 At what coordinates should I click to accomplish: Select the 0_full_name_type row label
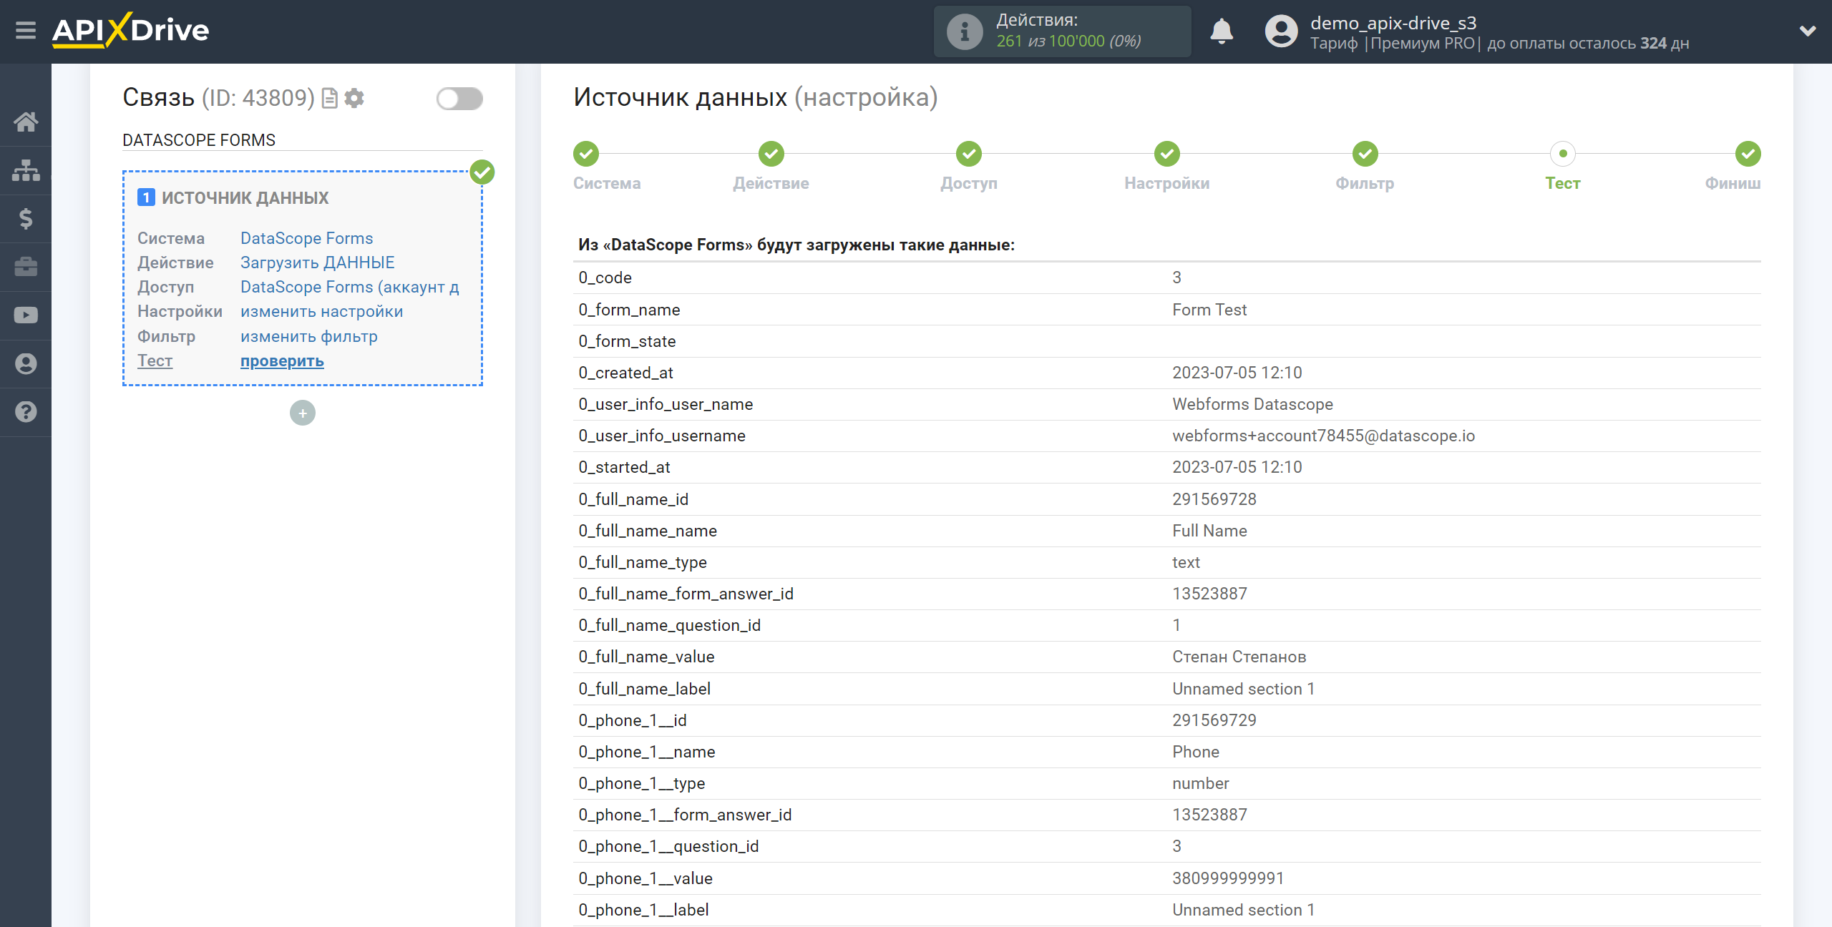point(642,562)
